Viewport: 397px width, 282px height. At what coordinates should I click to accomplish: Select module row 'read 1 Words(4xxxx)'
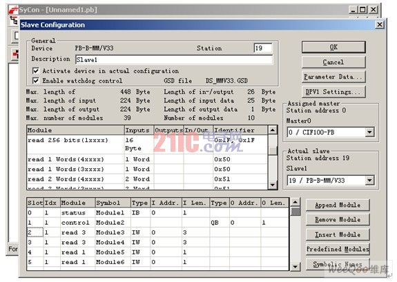point(147,159)
